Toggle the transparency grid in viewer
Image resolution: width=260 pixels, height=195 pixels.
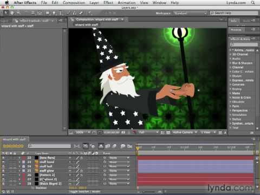coord(168,133)
